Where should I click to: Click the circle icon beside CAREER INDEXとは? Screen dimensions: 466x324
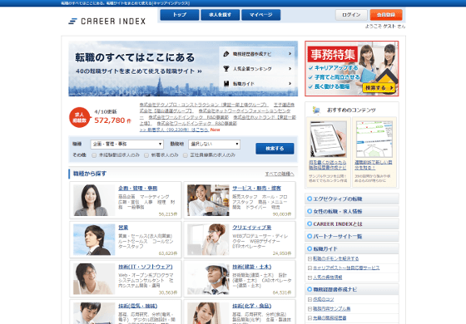click(310, 223)
